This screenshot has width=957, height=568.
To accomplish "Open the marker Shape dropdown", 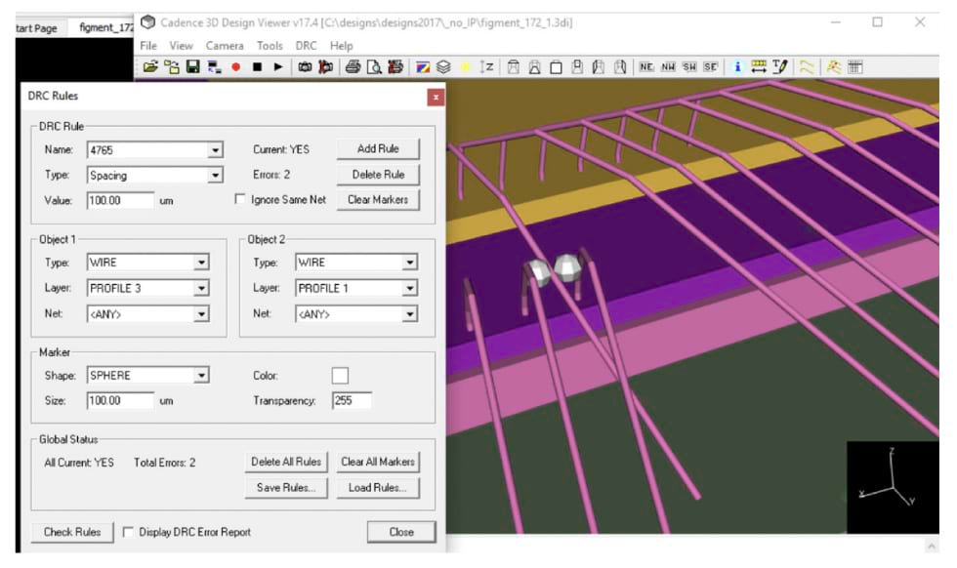I will (201, 376).
